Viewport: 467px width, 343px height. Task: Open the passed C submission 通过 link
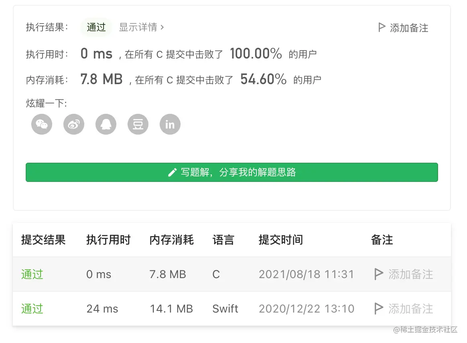[x=32, y=274]
